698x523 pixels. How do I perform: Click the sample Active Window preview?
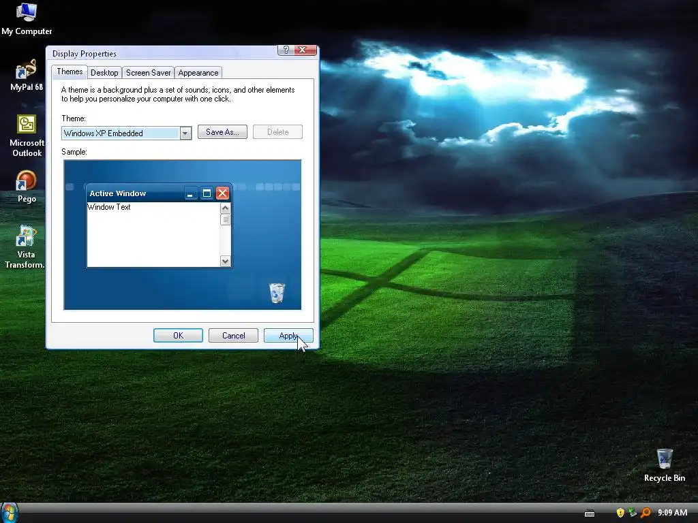tap(159, 225)
